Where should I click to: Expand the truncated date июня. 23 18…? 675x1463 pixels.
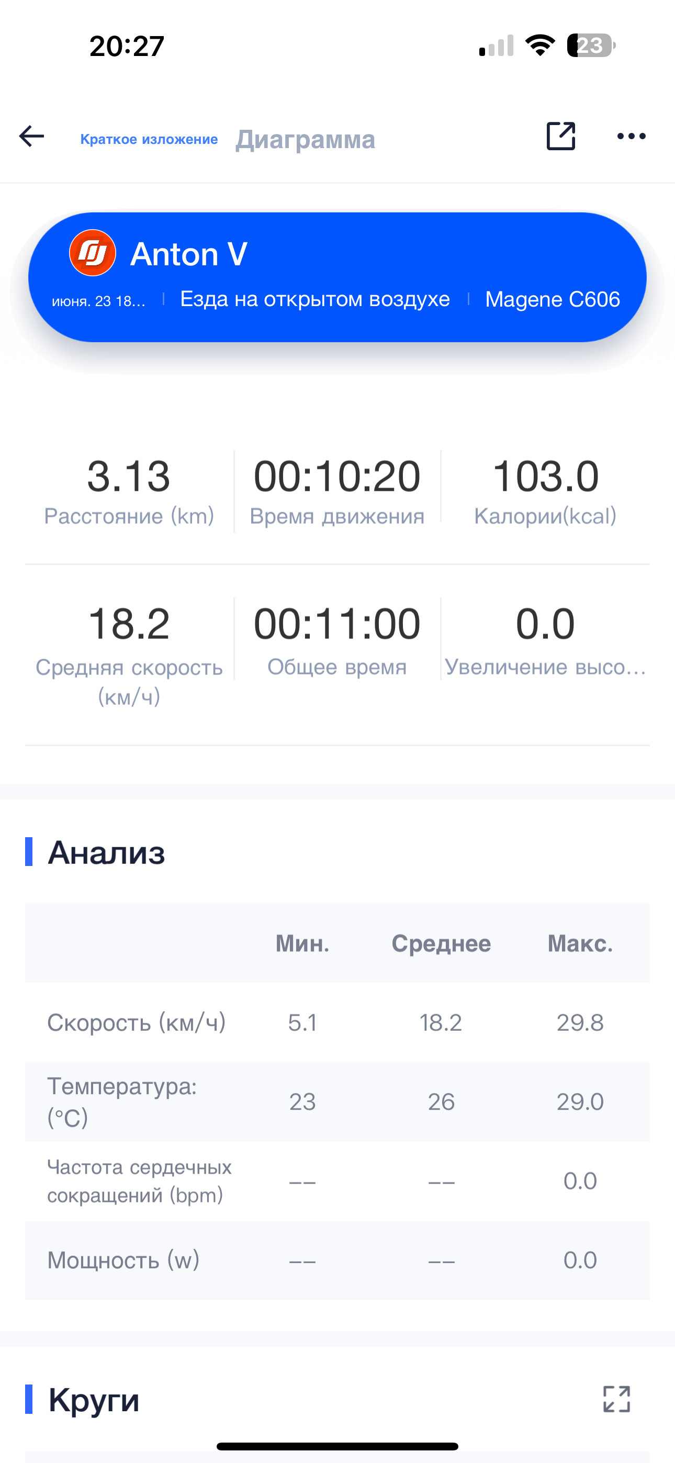[99, 301]
